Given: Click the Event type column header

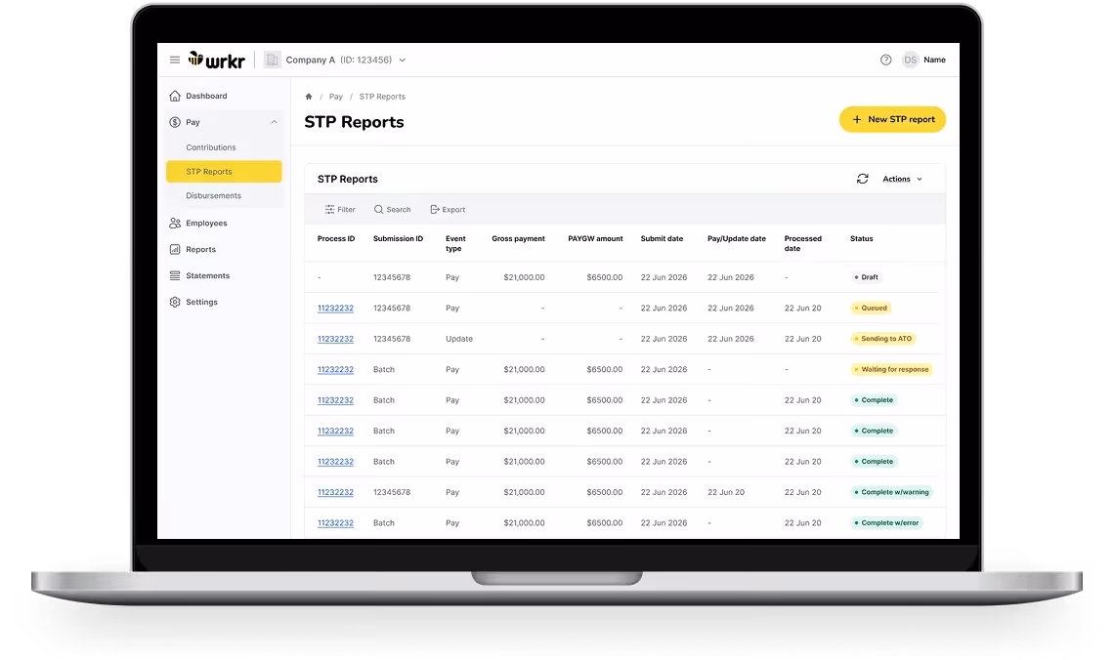Looking at the screenshot, I should click(x=455, y=243).
